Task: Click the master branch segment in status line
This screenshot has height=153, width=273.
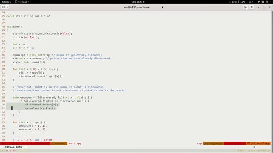Action: tap(59, 144)
